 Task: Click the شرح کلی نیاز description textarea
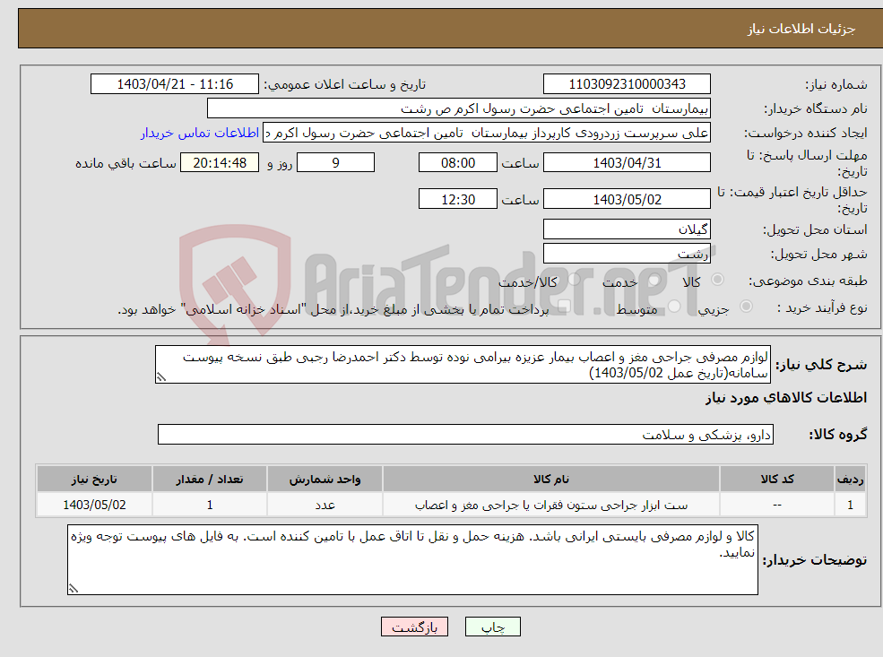[463, 365]
